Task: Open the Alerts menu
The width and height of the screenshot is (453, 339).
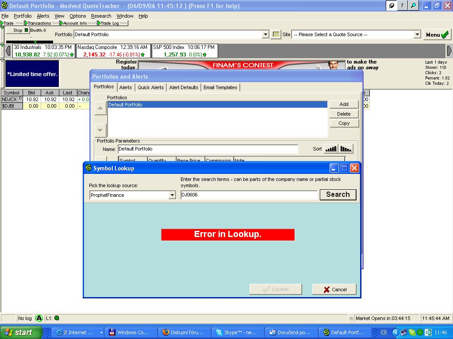Action: (43, 16)
